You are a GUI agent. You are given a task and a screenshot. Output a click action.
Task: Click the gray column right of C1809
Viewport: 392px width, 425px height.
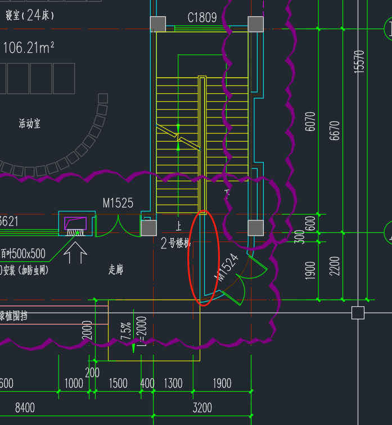256,24
